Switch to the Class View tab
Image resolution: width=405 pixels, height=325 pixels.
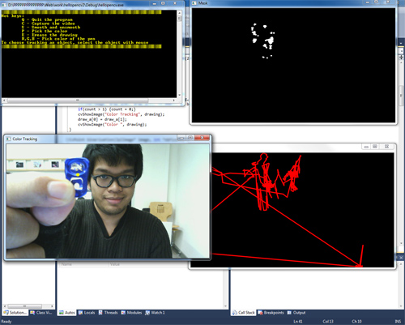[x=41, y=313]
